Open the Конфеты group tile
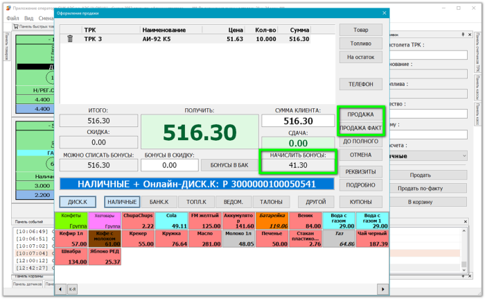The width and height of the screenshot is (485, 299). [x=71, y=221]
